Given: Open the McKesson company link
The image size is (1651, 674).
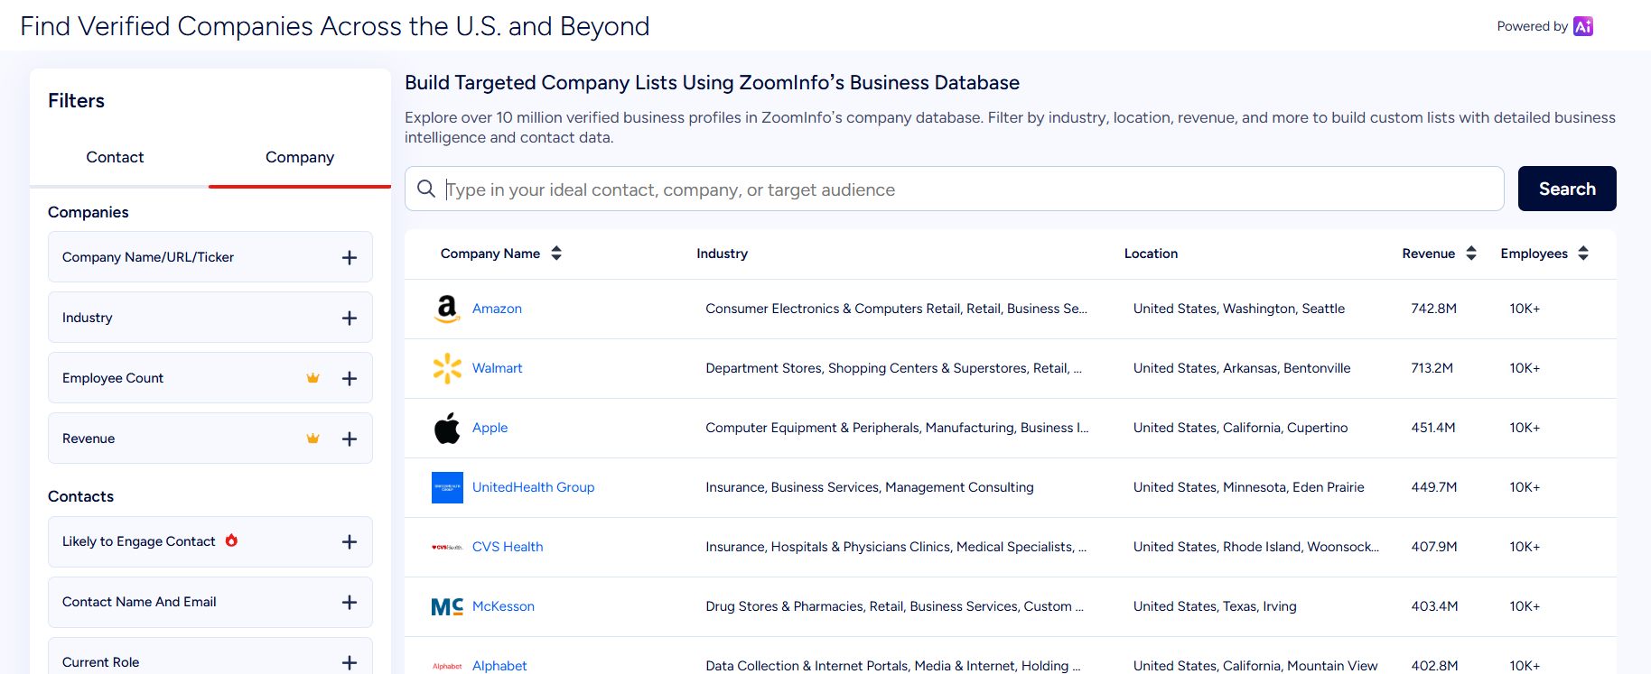Looking at the screenshot, I should (x=503, y=606).
